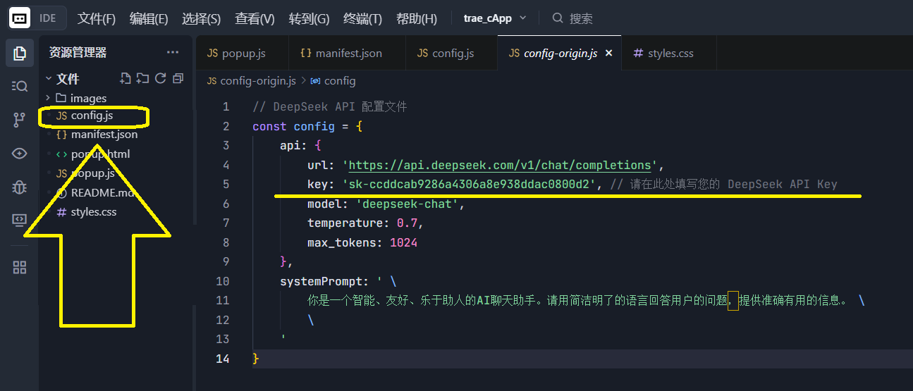Close the config-origin.js tab
The image size is (913, 391).
[609, 54]
